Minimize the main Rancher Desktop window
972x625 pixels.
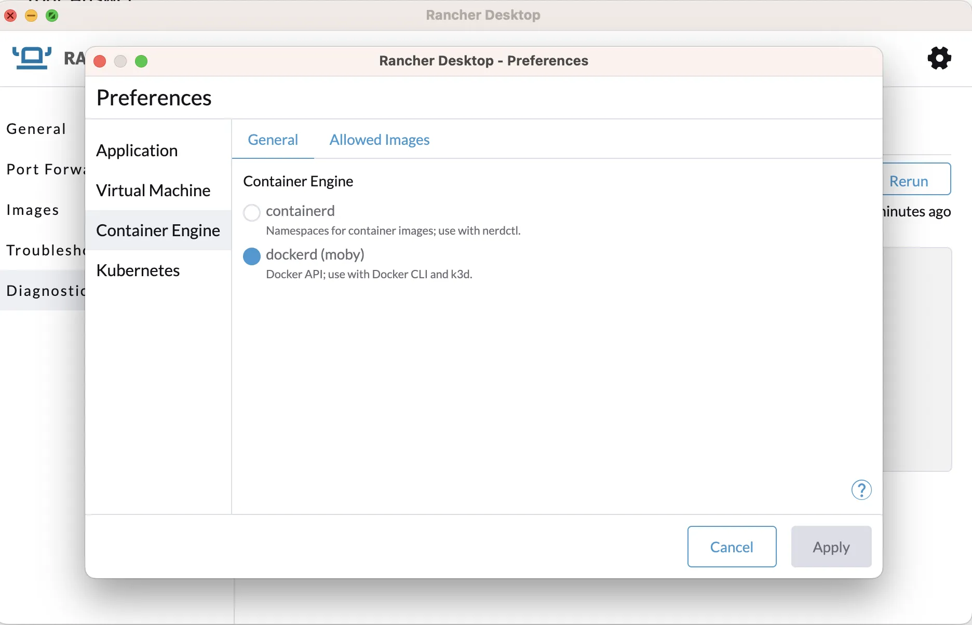point(31,16)
